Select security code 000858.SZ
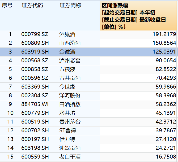The width and height of the screenshot is (178, 162). (x=35, y=69)
